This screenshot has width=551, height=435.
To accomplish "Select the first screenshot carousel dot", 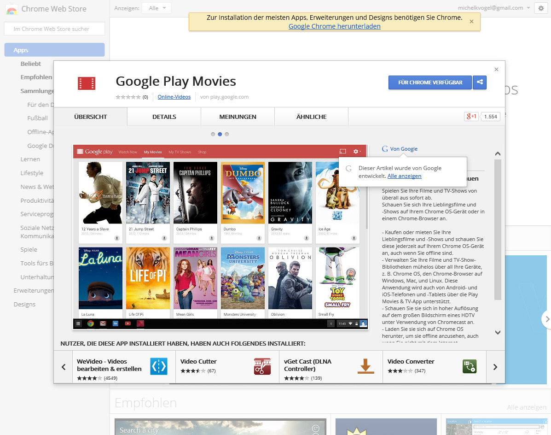I will pyautogui.click(x=213, y=134).
